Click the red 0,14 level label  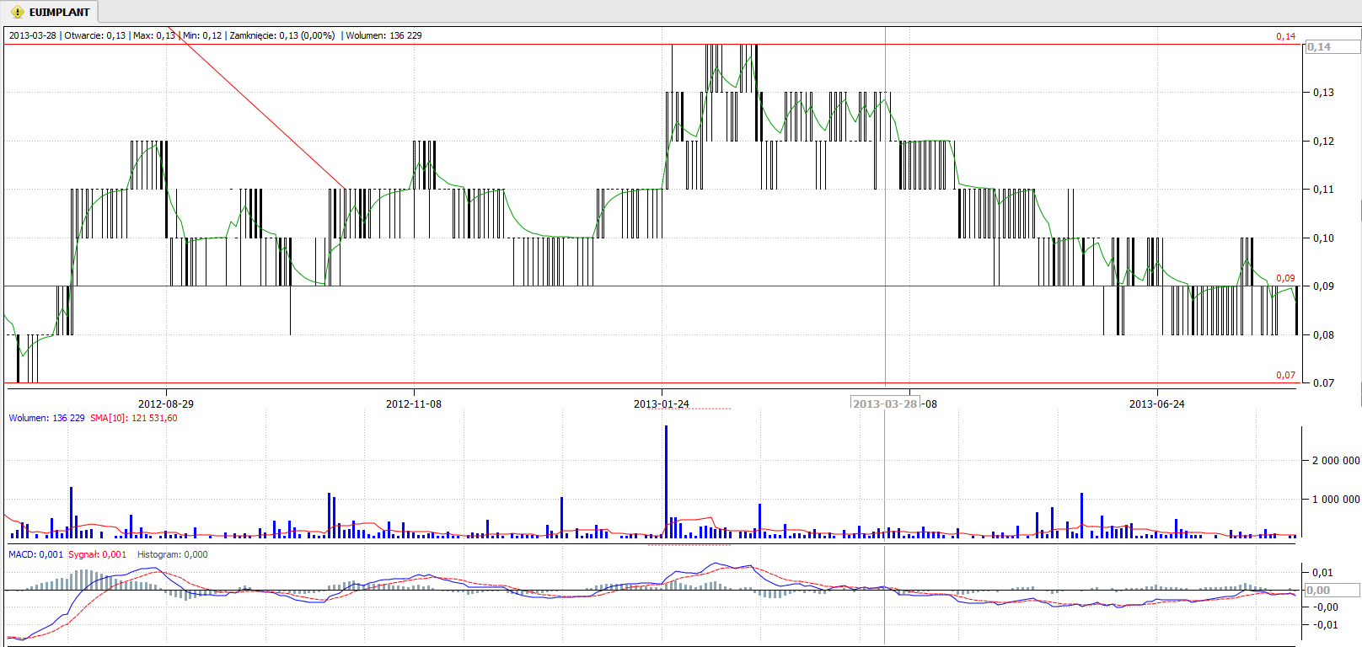[x=1285, y=36]
